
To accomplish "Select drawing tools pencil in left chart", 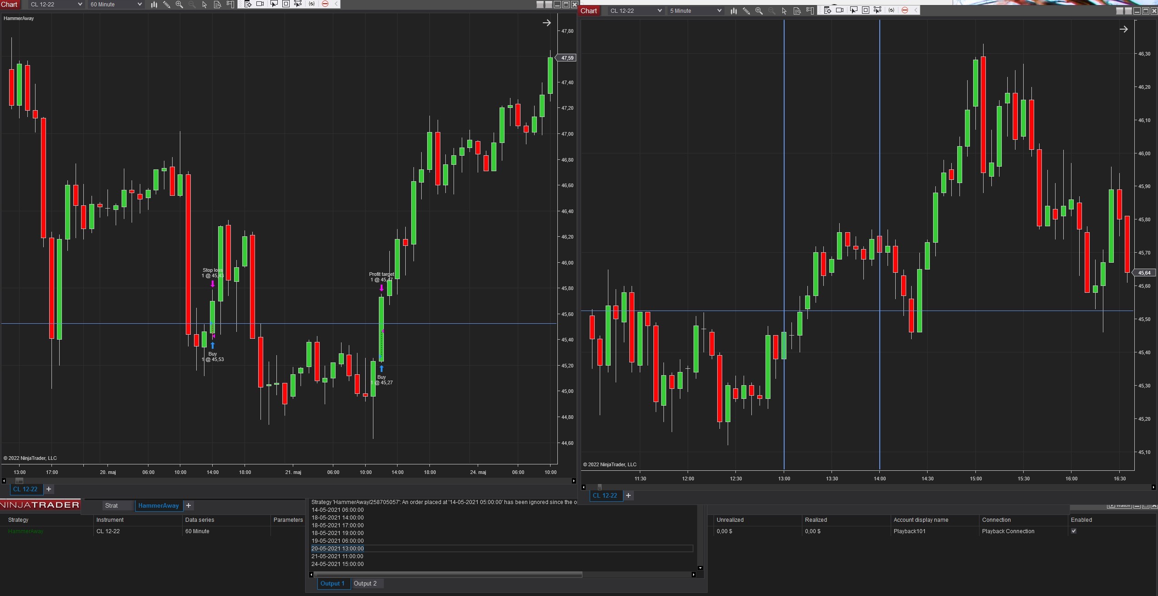I will pyautogui.click(x=167, y=5).
